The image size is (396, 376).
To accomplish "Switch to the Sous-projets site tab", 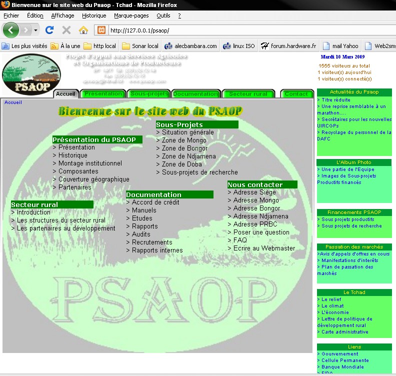I will coord(149,93).
